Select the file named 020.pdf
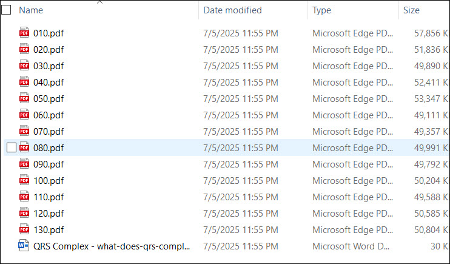Viewport: 450px width, 264px height. pos(49,49)
